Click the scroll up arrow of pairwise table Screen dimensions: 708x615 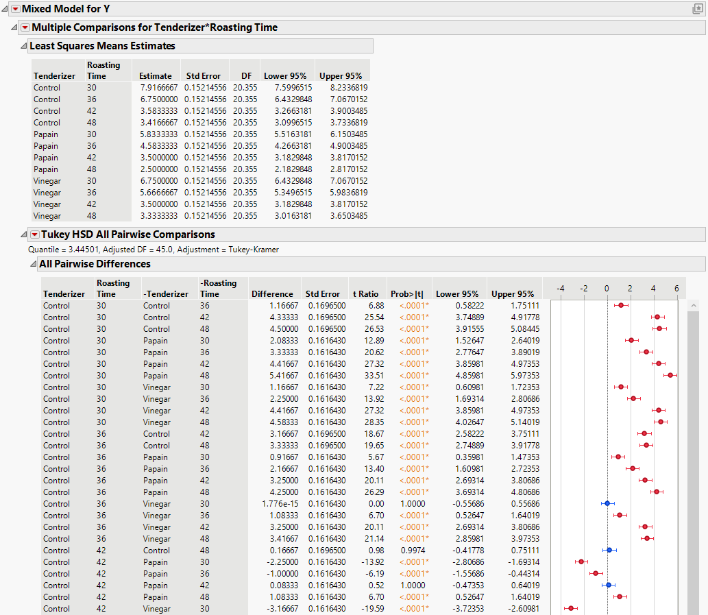pos(693,305)
